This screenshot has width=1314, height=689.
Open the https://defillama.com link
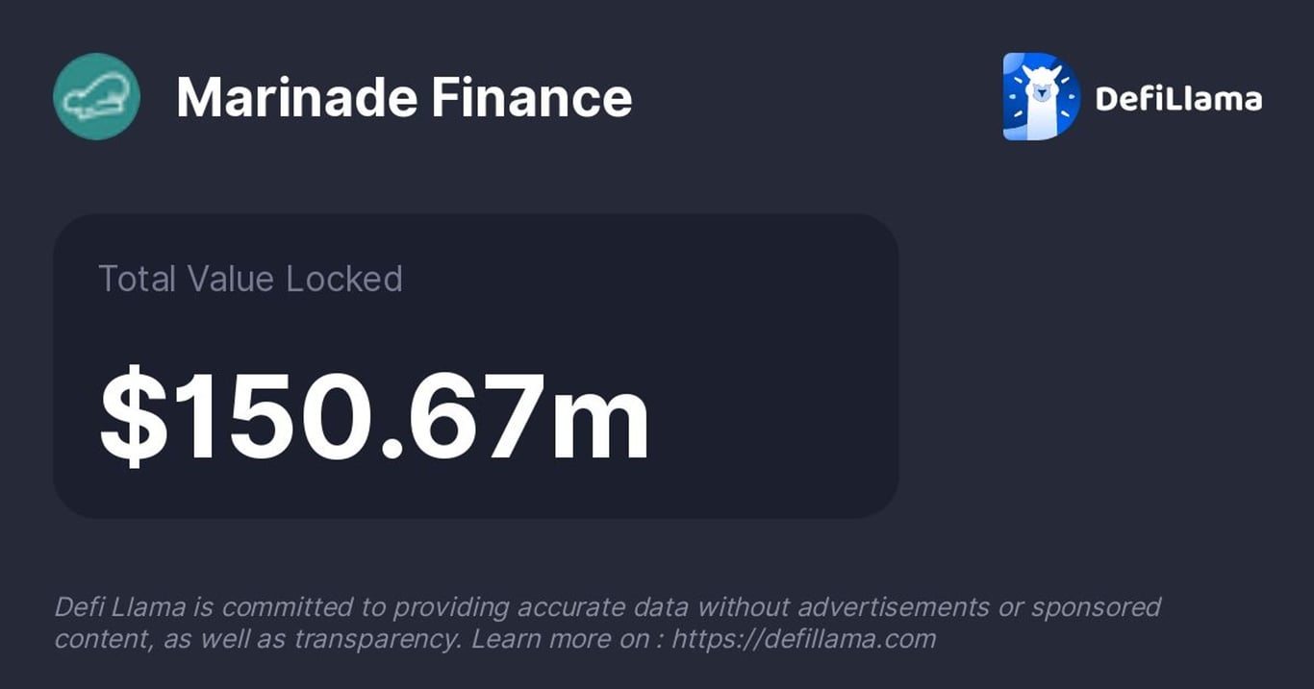coord(803,638)
